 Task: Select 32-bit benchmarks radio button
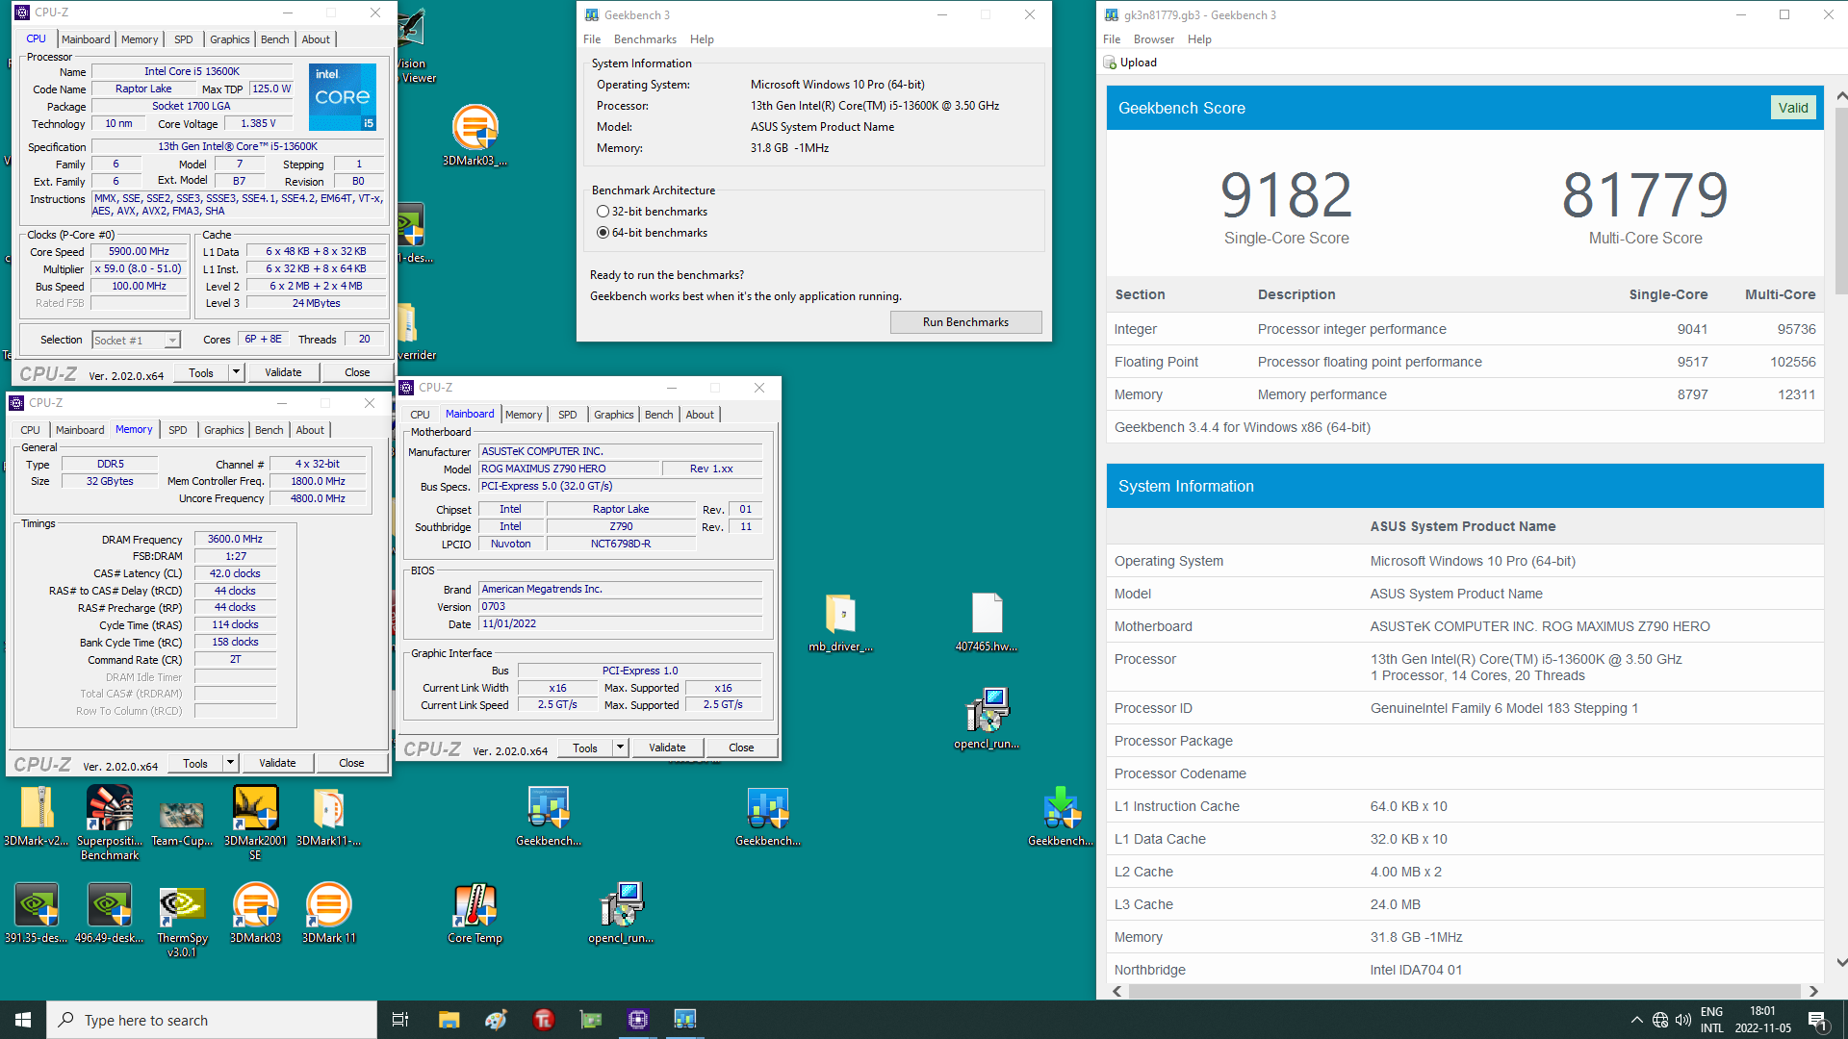(x=603, y=212)
